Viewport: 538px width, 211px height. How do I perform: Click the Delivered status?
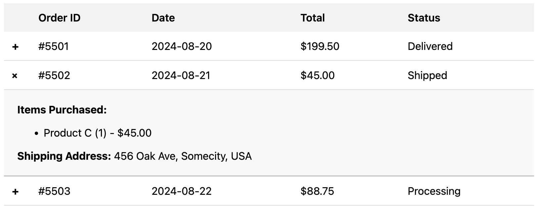click(x=430, y=46)
